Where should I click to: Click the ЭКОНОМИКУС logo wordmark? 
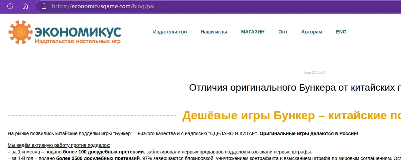coord(78,32)
